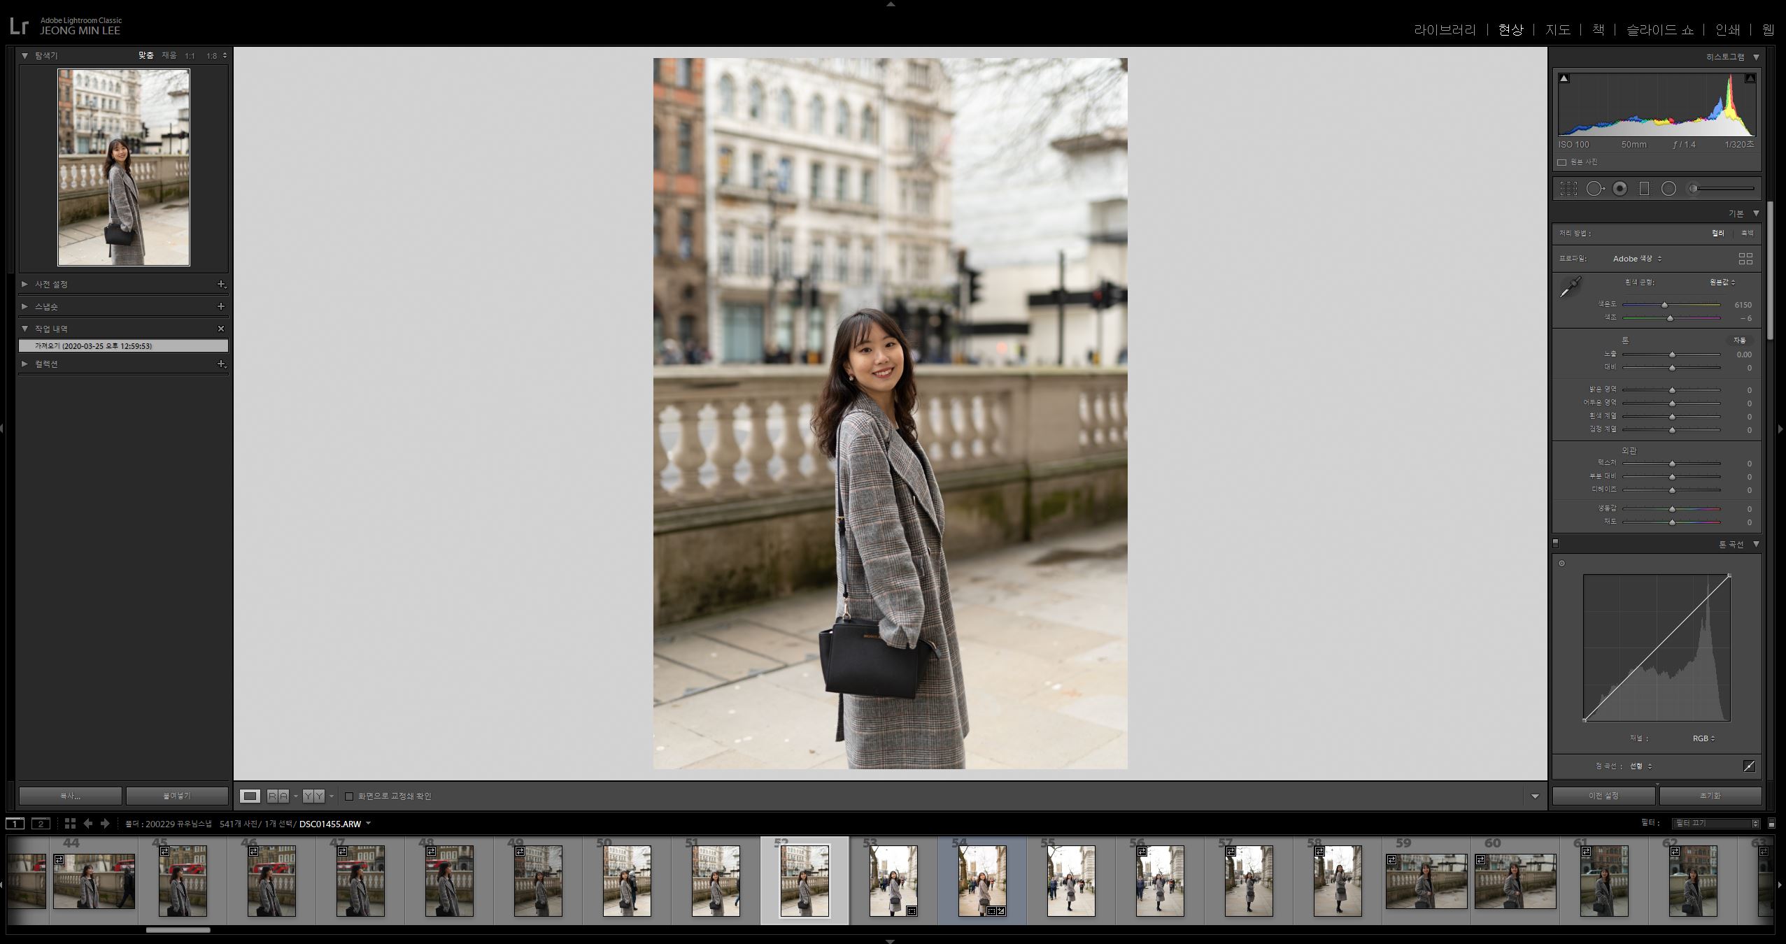Open the RGB channel dropdown in tone curve

tap(1703, 738)
